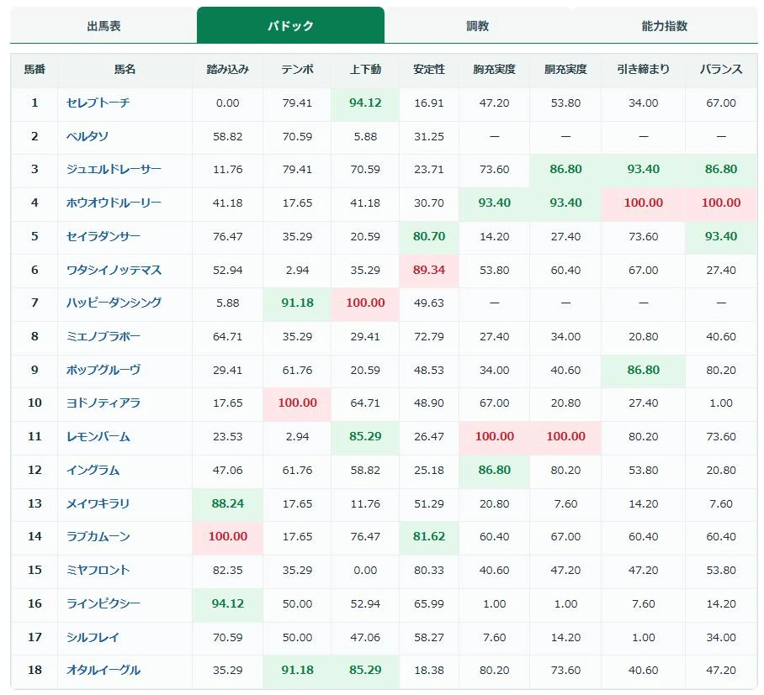Viewport: 764px width, 695px height.
Task: Open horse link ミヤフロント
Action: click(x=98, y=570)
